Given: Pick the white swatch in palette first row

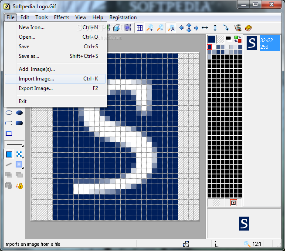Looking at the screenshot, I should pos(214,47).
